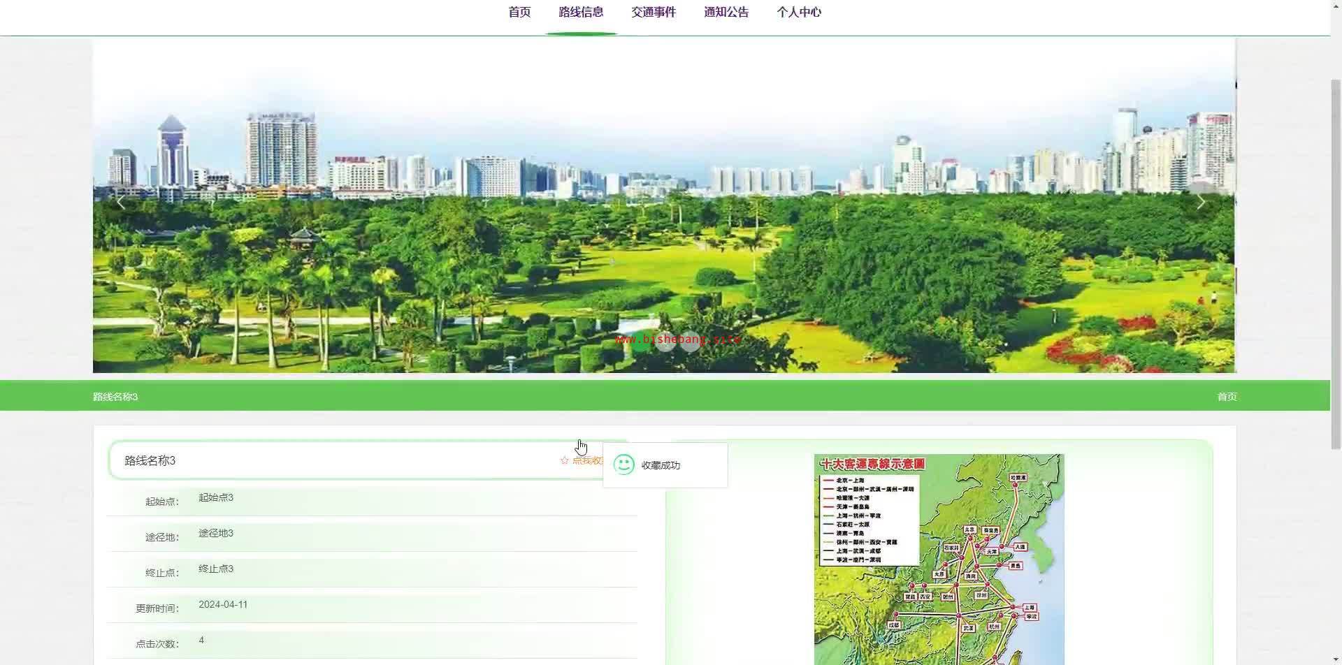Click the 终止点: field label
1342x665 pixels.
click(162, 573)
